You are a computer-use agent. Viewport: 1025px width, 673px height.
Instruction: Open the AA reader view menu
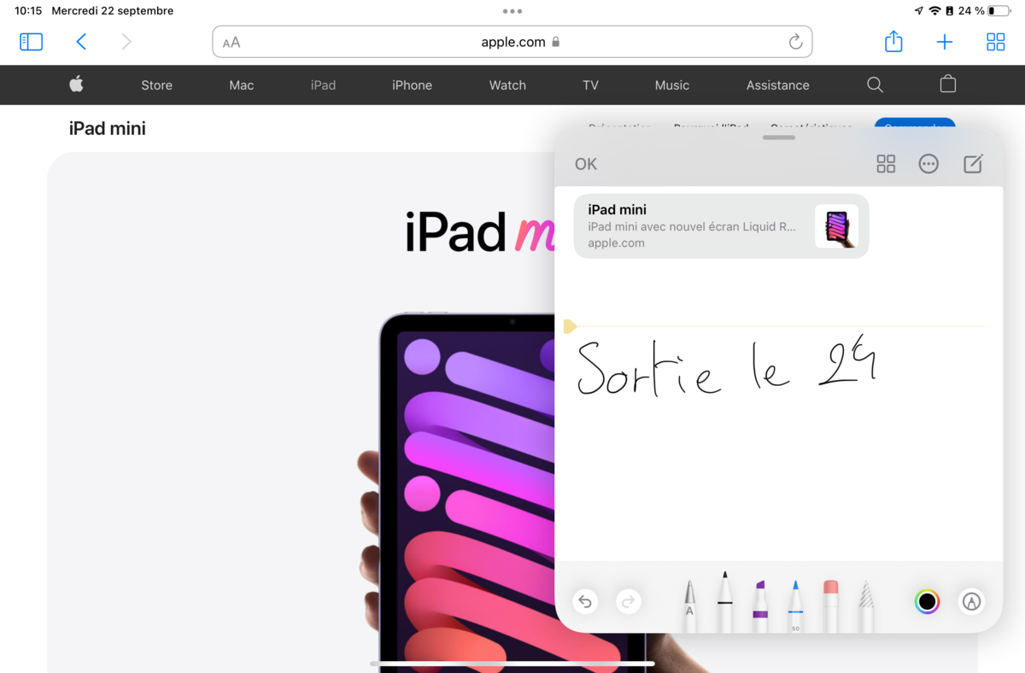point(231,42)
